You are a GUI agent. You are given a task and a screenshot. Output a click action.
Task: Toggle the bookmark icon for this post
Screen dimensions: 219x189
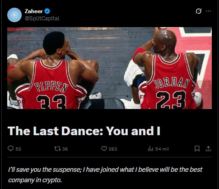pyautogui.click(x=197, y=149)
